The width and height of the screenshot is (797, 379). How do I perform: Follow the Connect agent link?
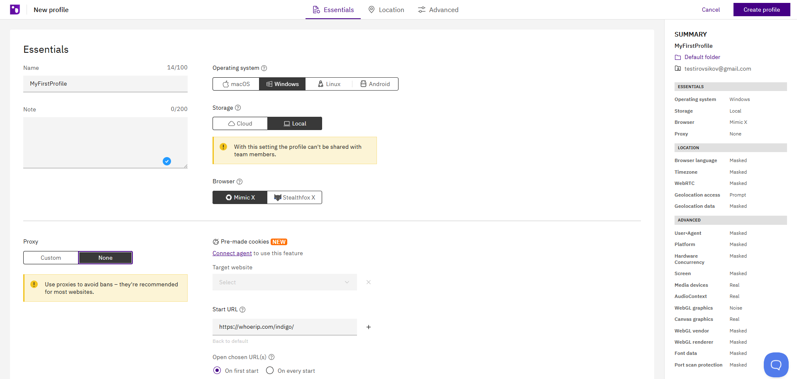232,253
